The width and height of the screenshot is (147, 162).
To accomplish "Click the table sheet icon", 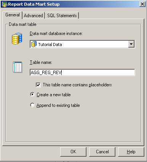I will click(x=18, y=67).
